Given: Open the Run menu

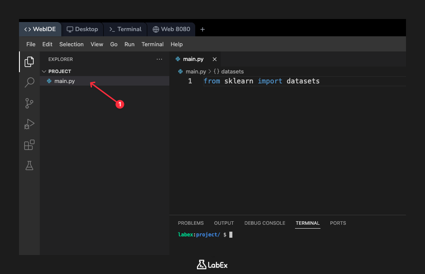Looking at the screenshot, I should (x=129, y=44).
